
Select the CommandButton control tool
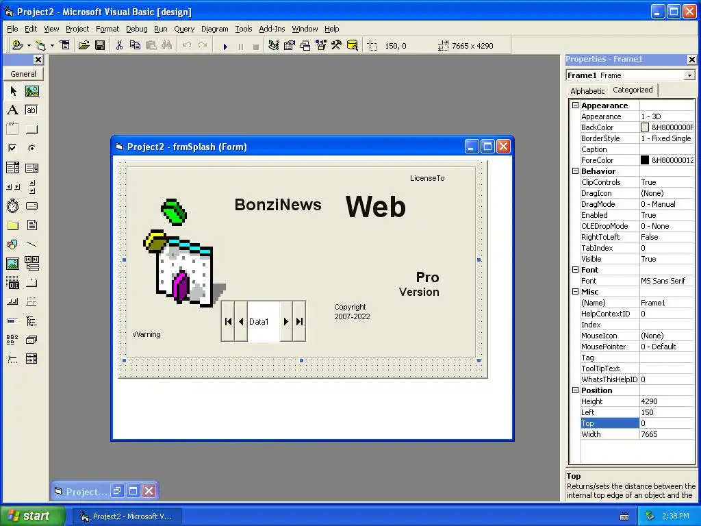click(31, 129)
